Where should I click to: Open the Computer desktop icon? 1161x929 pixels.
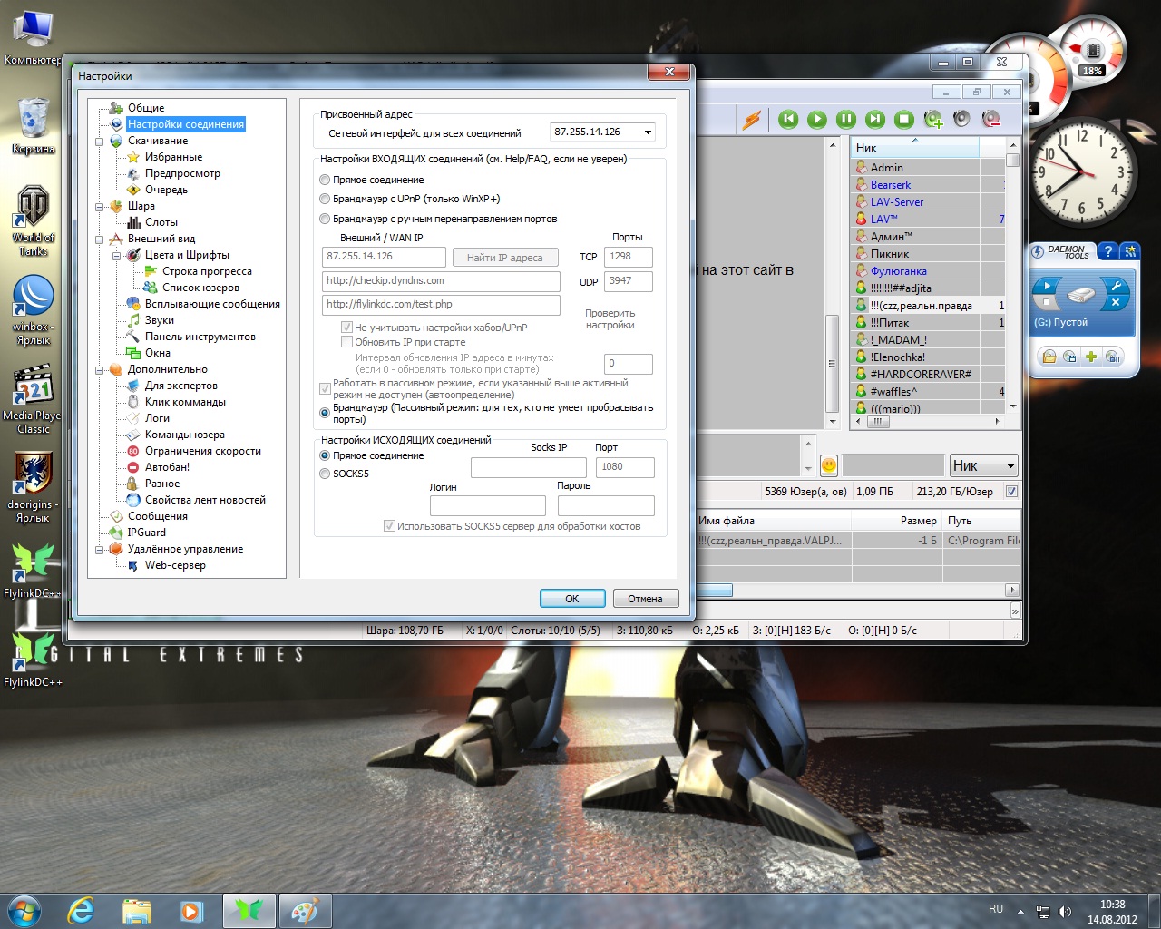(33, 38)
